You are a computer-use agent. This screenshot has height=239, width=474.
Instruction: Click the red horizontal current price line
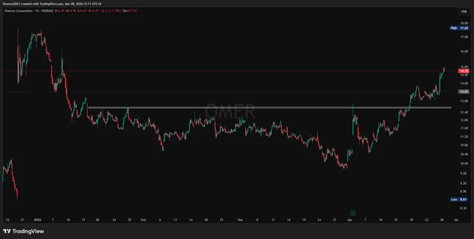pyautogui.click(x=230, y=70)
